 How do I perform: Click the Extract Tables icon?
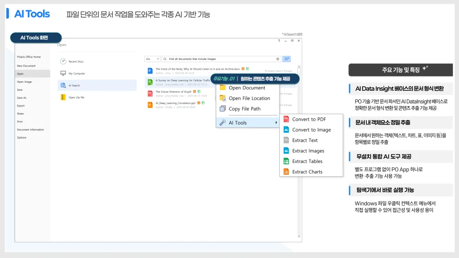pos(287,162)
